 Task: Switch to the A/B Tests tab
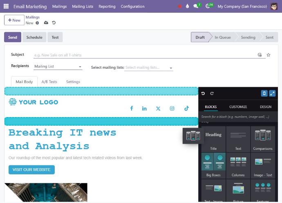pyautogui.click(x=49, y=82)
